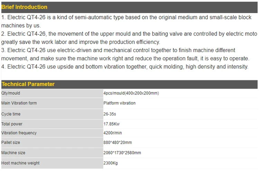This screenshot has height=171, width=259.
Task: Click the Platform vibration value
Action: 119,103
